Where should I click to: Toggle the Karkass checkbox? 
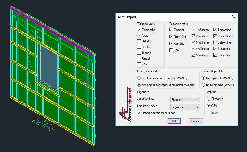pos(171,43)
